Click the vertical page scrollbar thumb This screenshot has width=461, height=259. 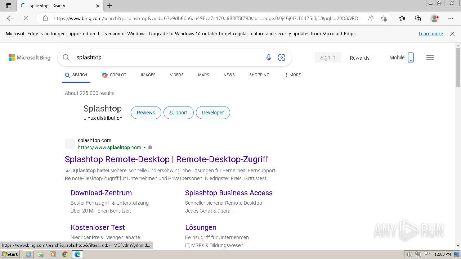coord(458,67)
